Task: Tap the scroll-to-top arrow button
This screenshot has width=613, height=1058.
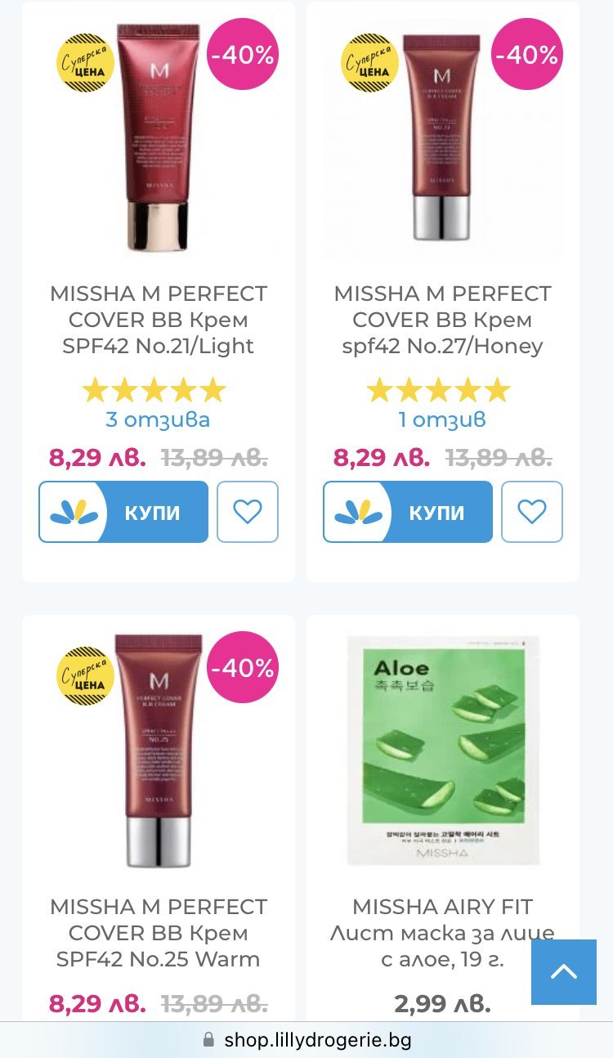Action: coord(564,972)
